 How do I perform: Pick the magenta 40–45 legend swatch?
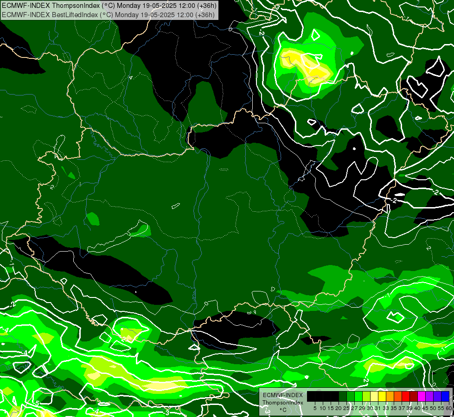click(x=422, y=396)
